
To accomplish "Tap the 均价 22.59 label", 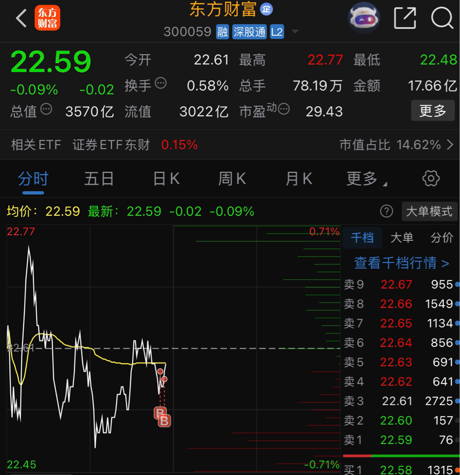I will click(43, 211).
